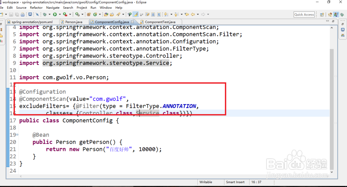Viewport: 347px width, 187px height.
Task: Click the horizontal scrollbar left arrow
Action: coord(21,176)
